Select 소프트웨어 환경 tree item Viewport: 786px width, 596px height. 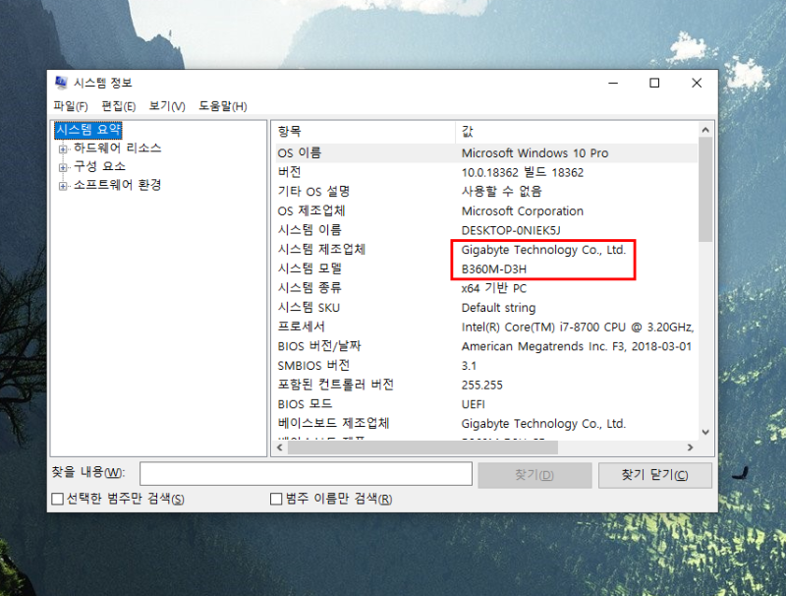[117, 185]
